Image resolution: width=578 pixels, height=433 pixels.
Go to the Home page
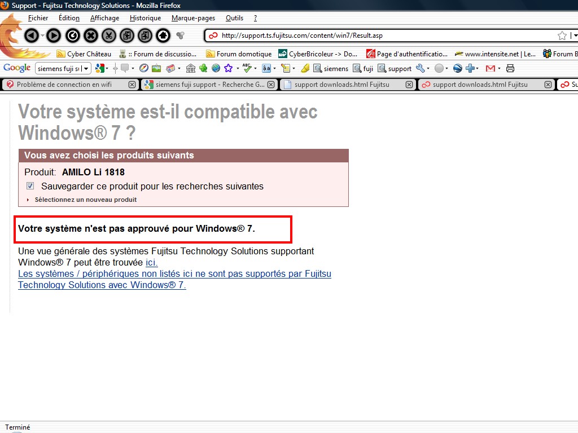[163, 36]
